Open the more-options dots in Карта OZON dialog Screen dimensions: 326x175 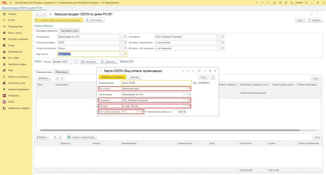pos(205,71)
